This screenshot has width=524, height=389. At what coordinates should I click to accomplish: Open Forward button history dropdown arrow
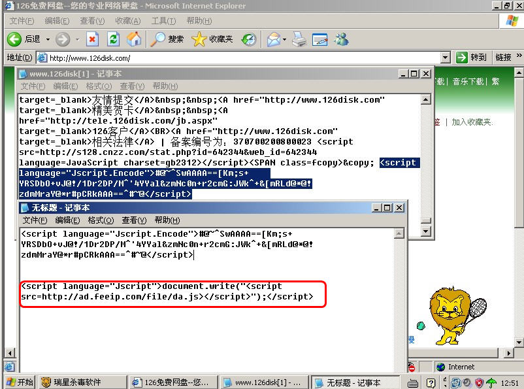77,39
